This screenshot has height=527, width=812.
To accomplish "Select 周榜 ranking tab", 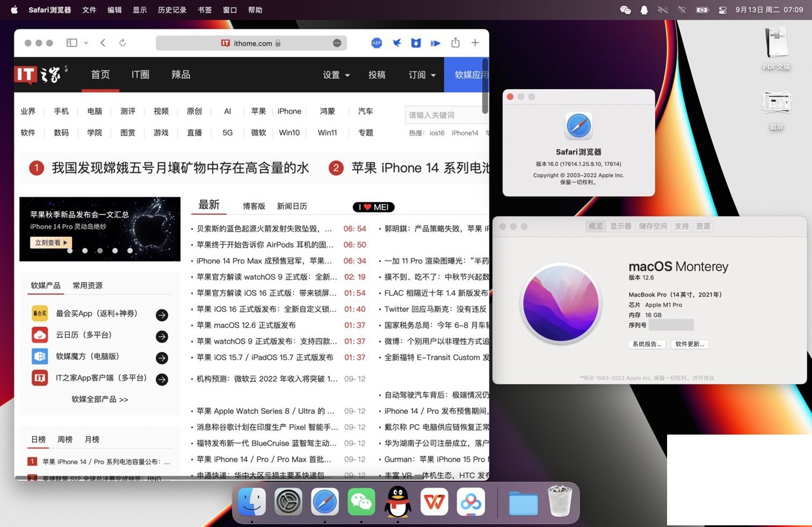I will coord(65,440).
